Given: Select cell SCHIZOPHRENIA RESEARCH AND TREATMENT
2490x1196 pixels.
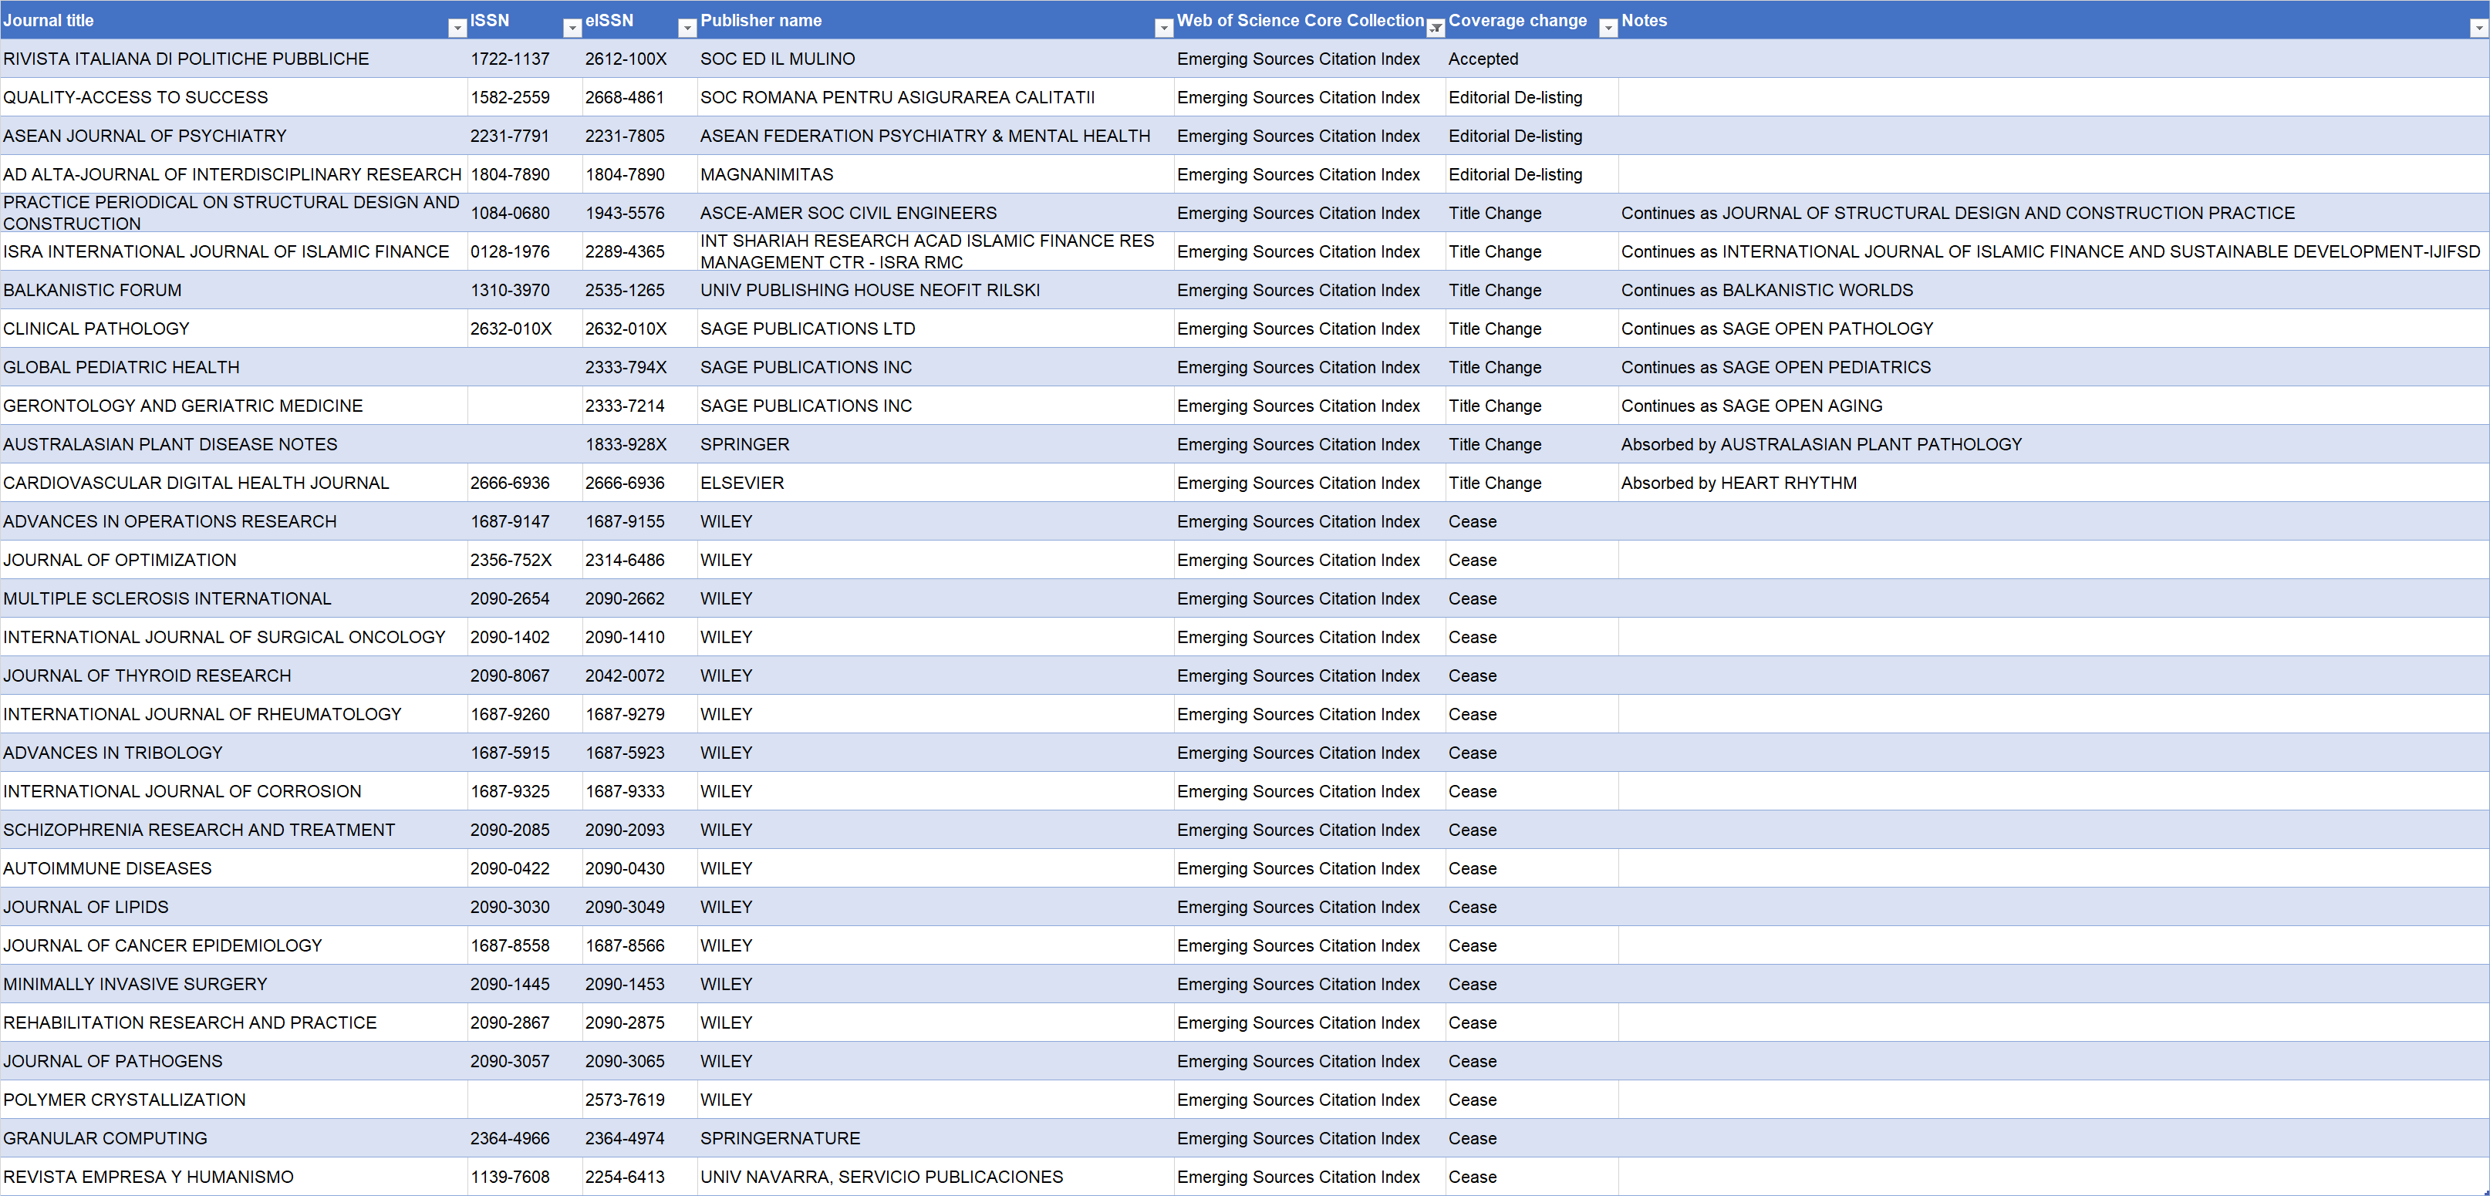Looking at the screenshot, I should point(234,830).
